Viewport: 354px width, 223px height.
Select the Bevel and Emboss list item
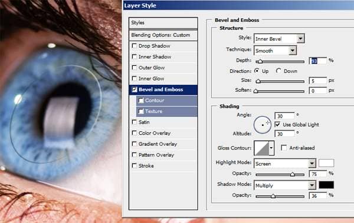point(163,89)
